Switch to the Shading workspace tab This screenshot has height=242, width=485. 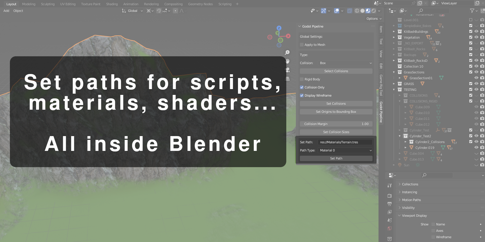pos(112,4)
